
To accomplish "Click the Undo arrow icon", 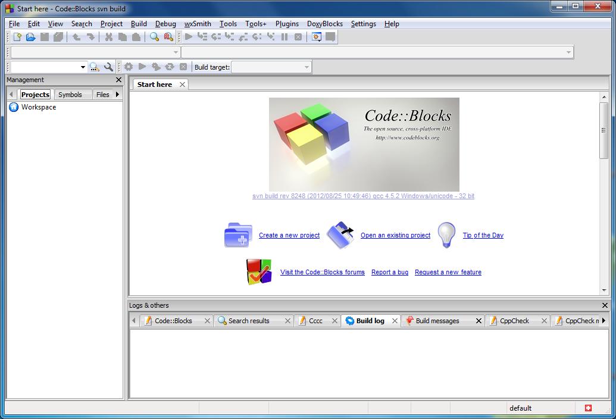I will [77, 37].
